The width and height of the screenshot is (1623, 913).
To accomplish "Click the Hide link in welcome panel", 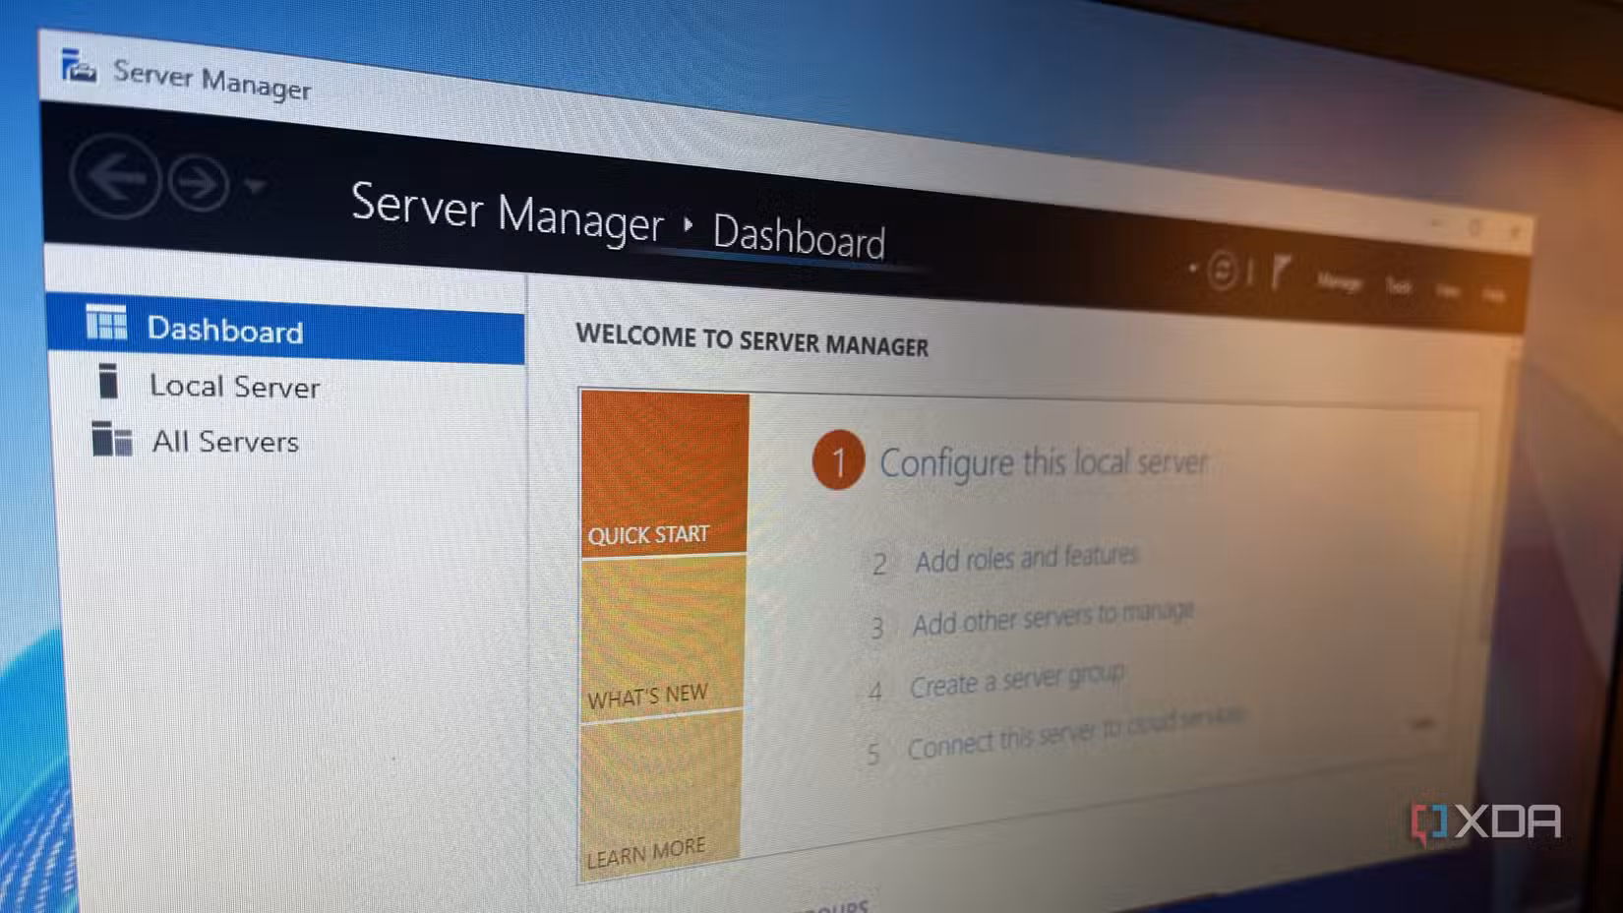I will (x=1421, y=724).
